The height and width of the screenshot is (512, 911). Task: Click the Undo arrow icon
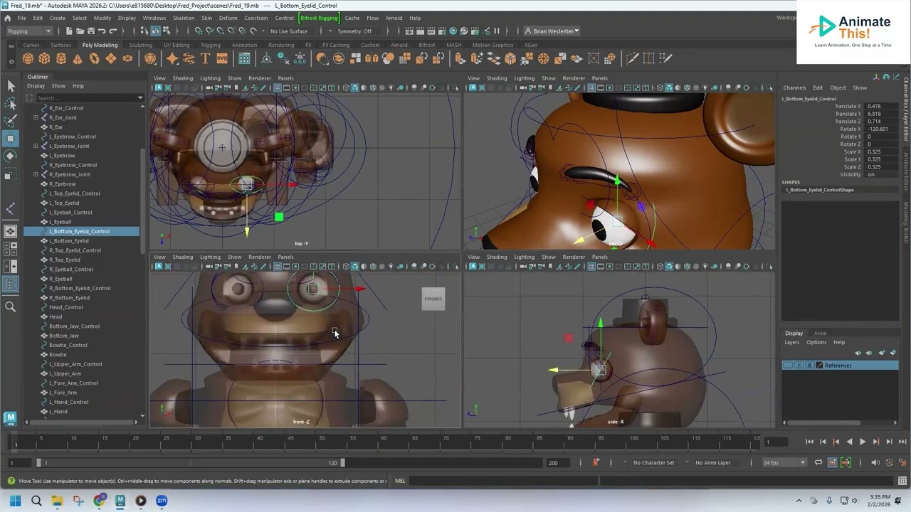[x=102, y=31]
